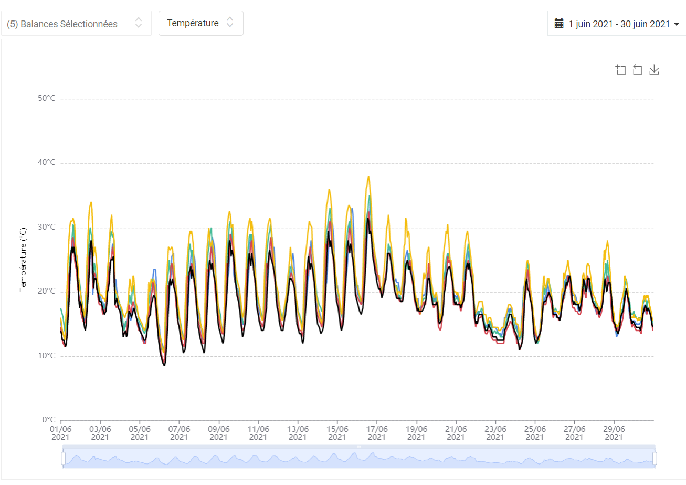The height and width of the screenshot is (485, 686).
Task: Click the top move handle of the range slider
Action: point(359,446)
